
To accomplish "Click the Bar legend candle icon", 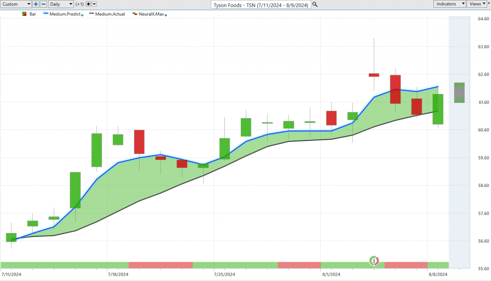I will (24, 14).
